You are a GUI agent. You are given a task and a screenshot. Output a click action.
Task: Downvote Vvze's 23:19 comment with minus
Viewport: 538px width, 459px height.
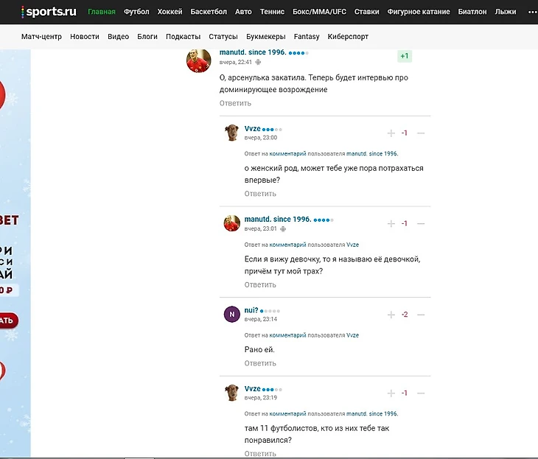tap(421, 393)
